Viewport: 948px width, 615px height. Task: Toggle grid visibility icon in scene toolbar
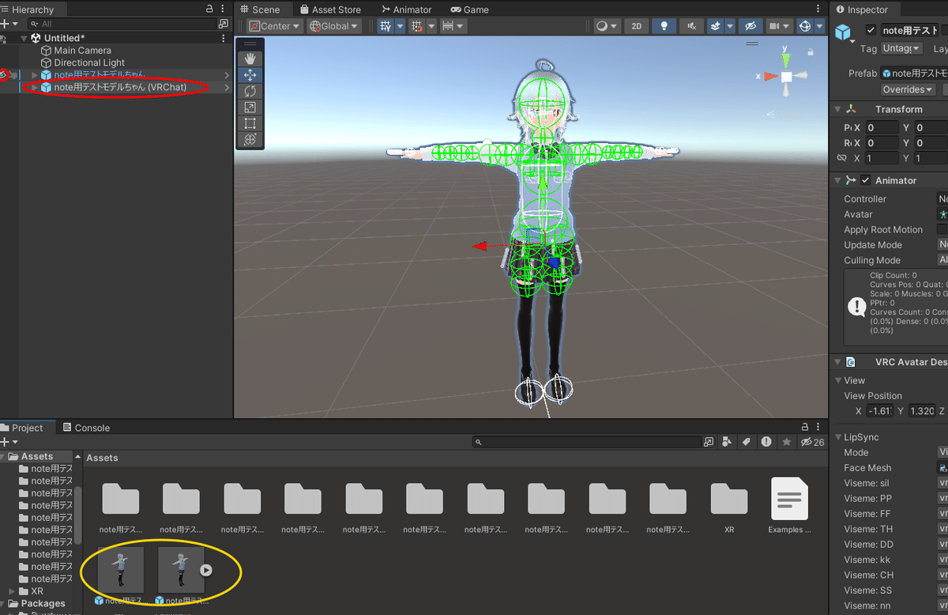coord(386,26)
